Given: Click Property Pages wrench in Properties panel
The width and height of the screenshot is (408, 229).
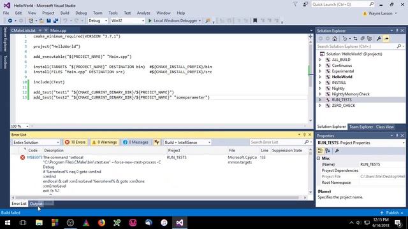Looking at the screenshot, I should [337, 151].
